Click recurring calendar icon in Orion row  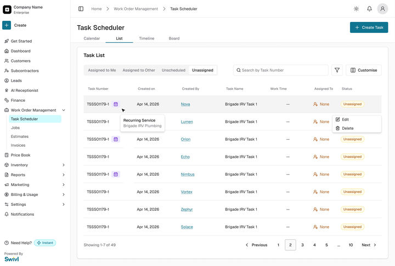pos(116,139)
